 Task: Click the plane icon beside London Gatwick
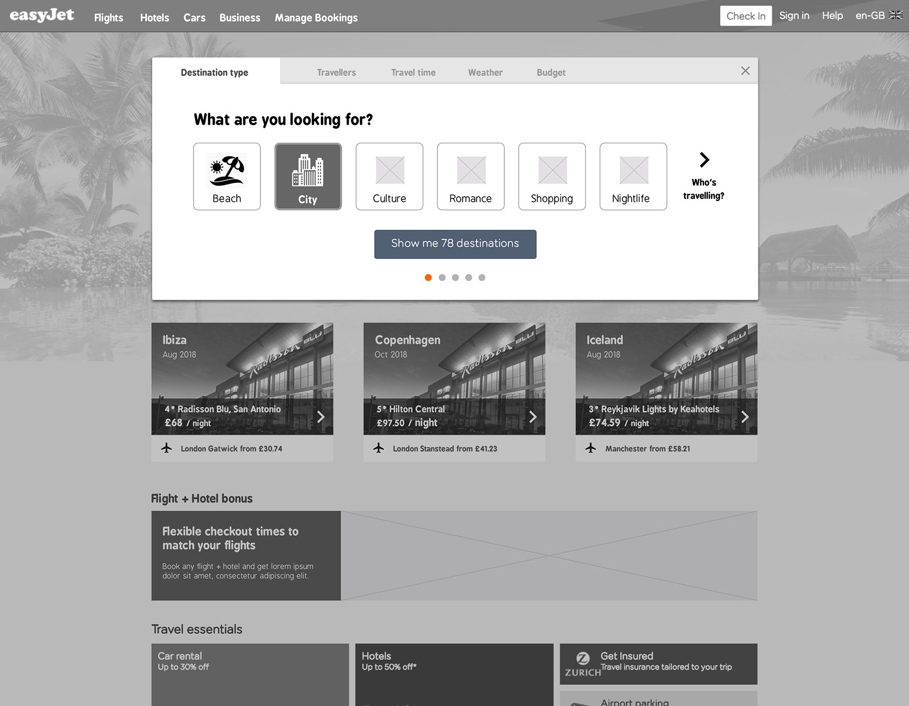pos(166,448)
